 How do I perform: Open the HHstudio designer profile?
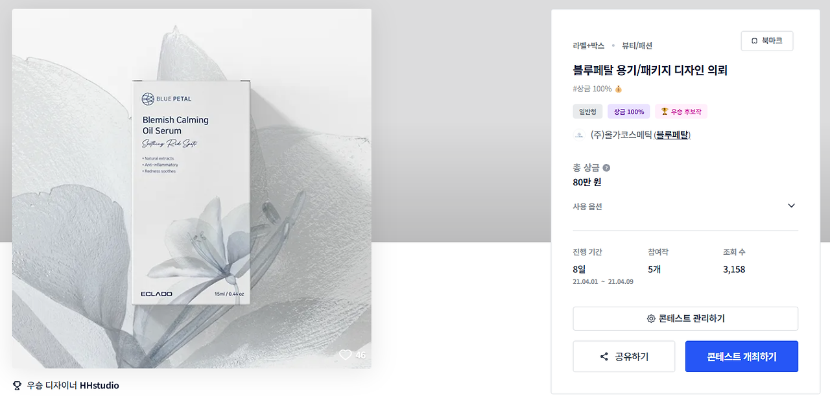(x=99, y=386)
